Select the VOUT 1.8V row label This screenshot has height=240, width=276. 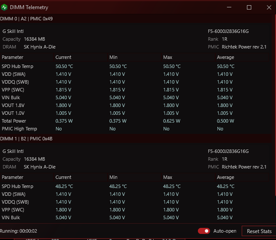click(13, 105)
